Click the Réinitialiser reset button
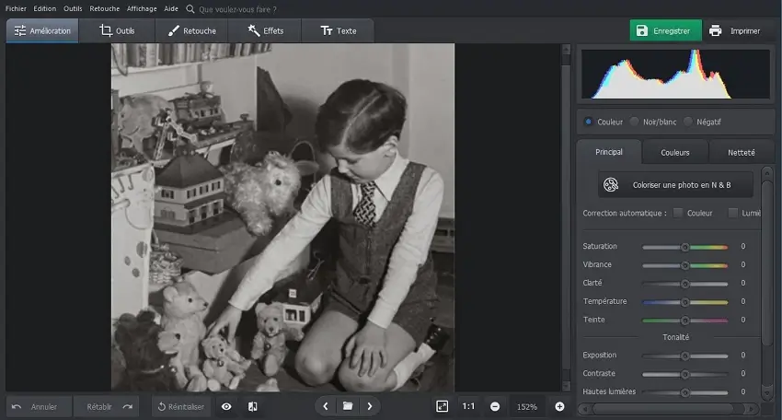Viewport: 782px width, 420px height. pyautogui.click(x=180, y=406)
